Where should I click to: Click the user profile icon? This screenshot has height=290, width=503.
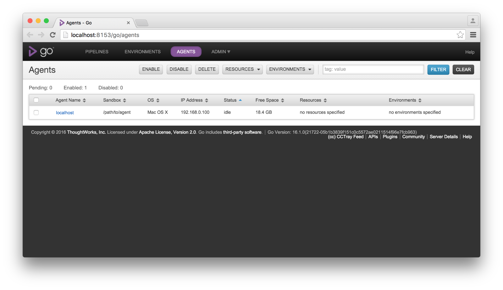pyautogui.click(x=473, y=21)
